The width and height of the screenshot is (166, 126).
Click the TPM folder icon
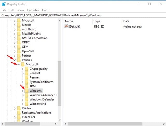click(27, 86)
